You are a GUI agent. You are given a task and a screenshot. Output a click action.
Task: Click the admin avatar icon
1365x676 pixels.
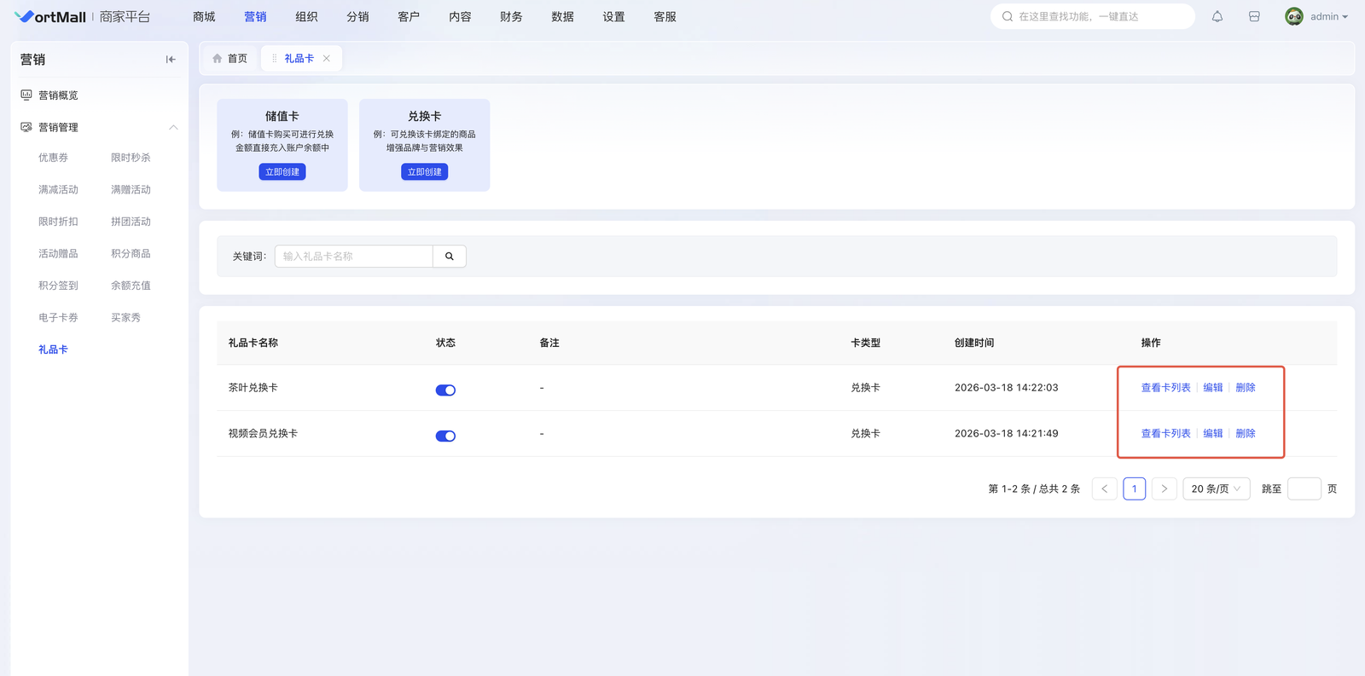point(1294,17)
